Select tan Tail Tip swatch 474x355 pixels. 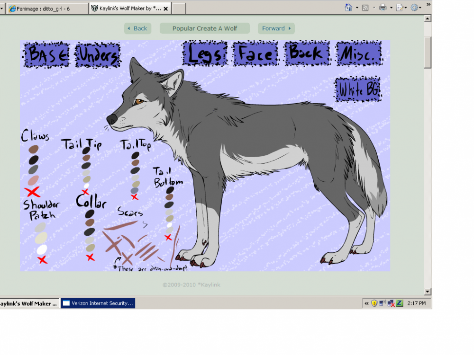(x=87, y=179)
